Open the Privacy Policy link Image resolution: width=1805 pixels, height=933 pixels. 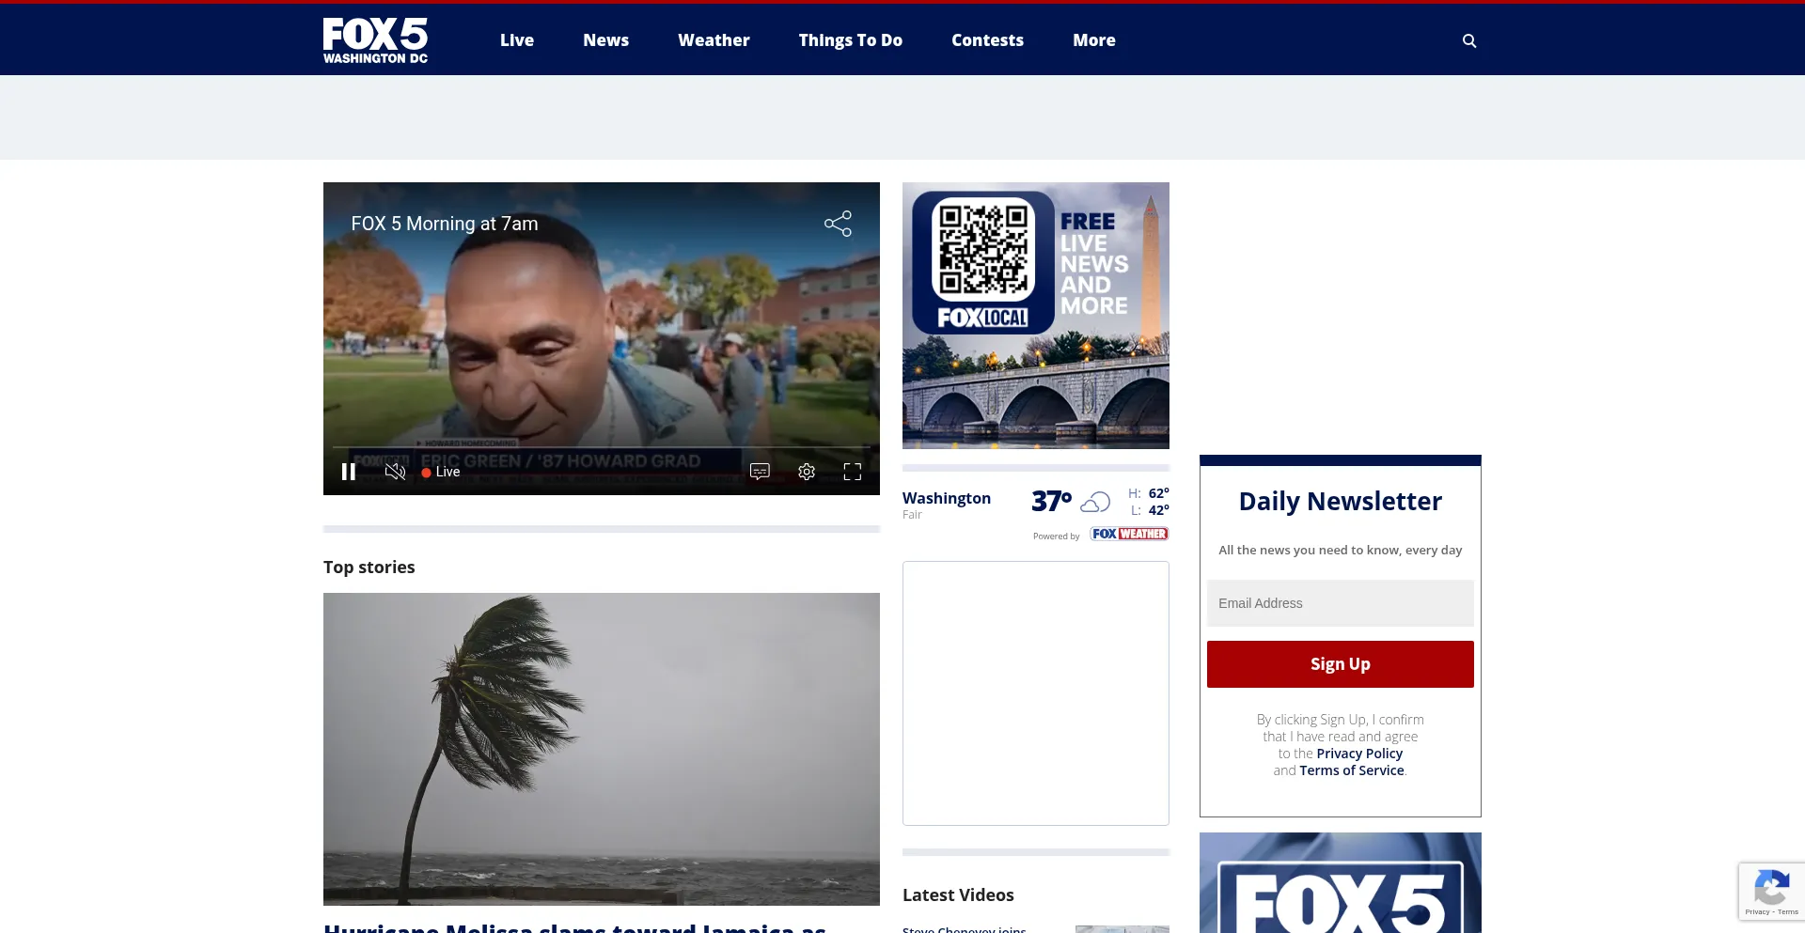pos(1358,754)
